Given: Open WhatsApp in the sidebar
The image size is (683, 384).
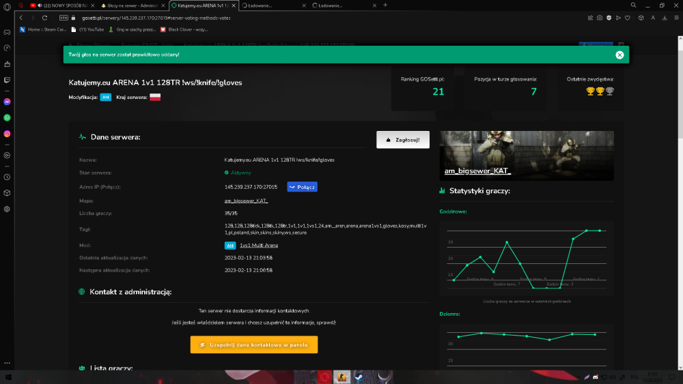Looking at the screenshot, I should [x=7, y=118].
